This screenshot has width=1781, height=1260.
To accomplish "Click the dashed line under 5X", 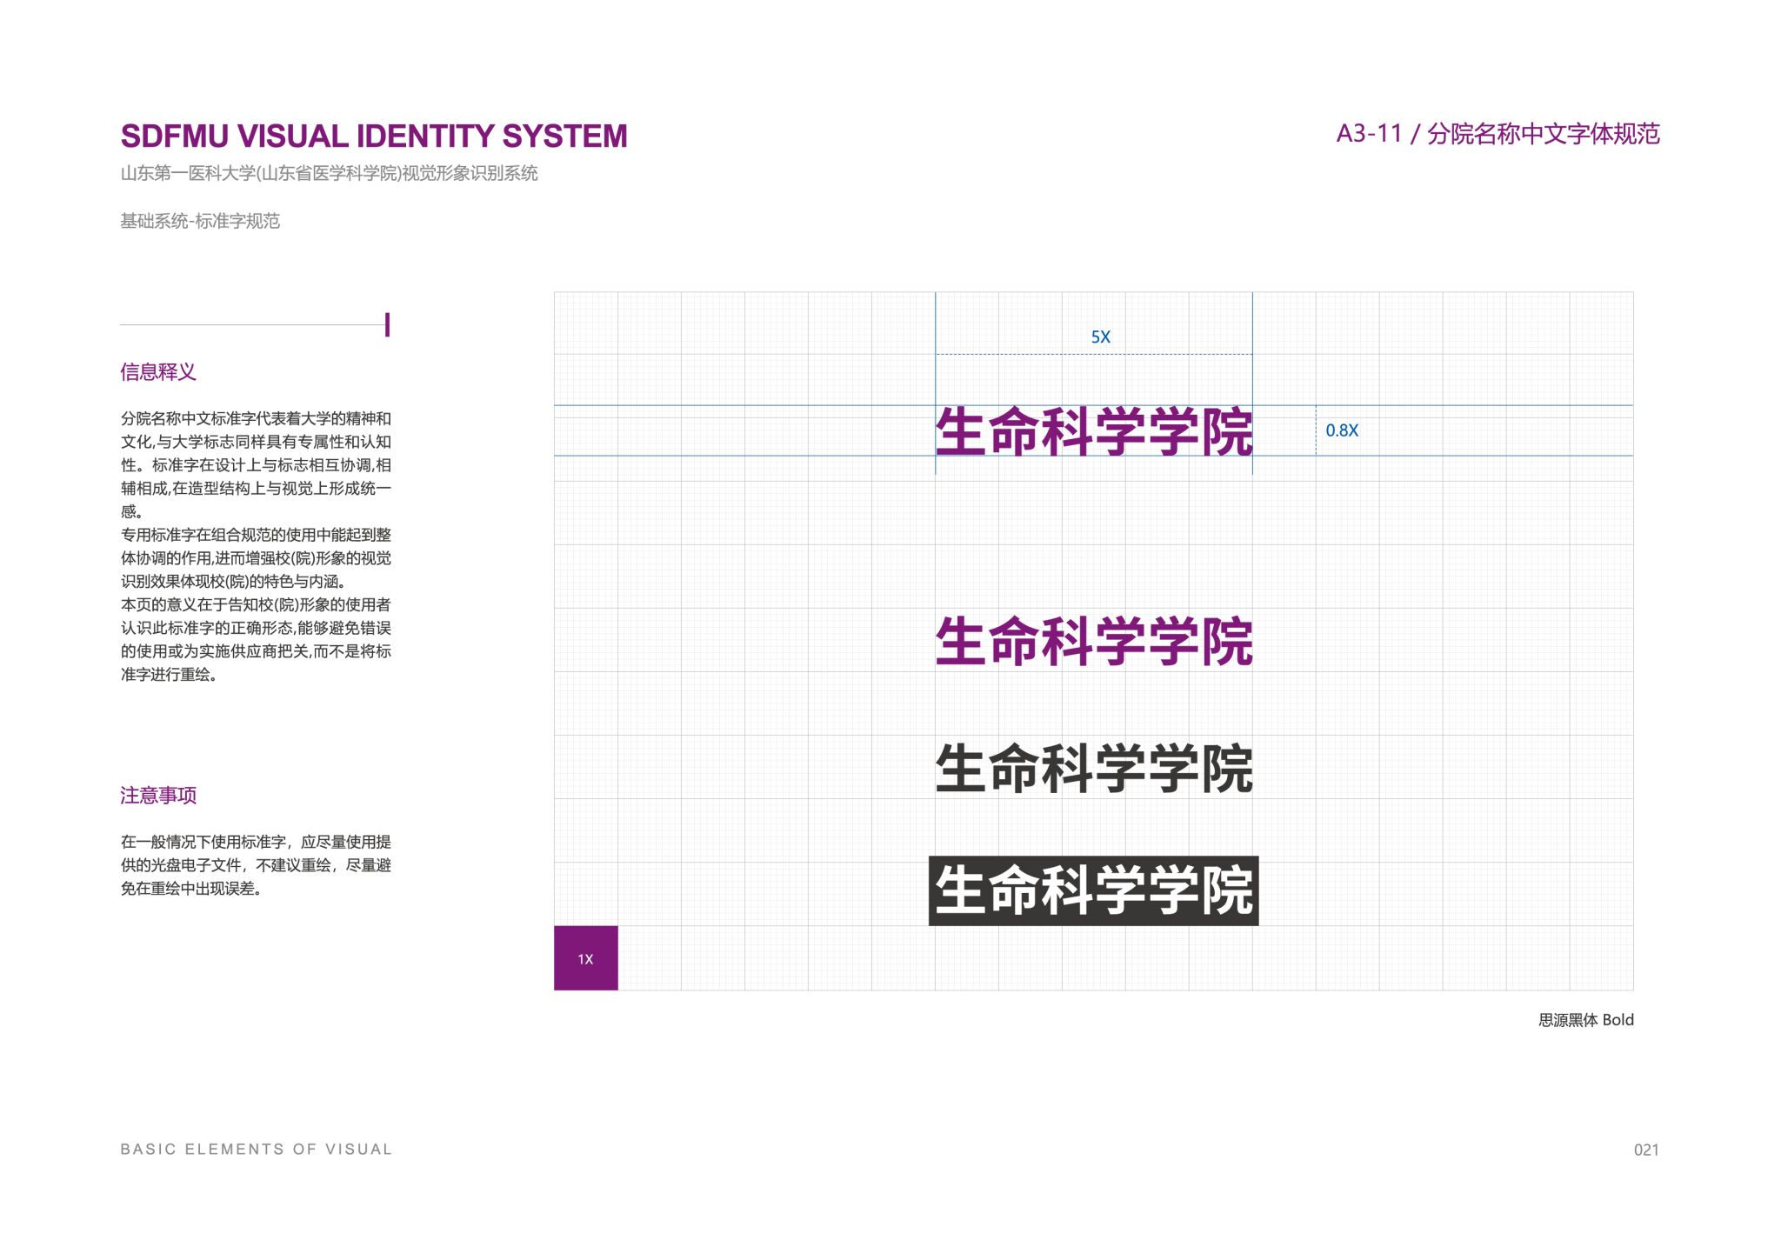I will tap(1093, 354).
